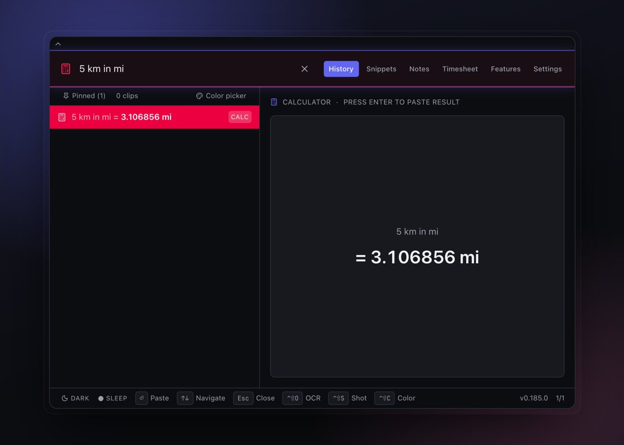Open the Snippets tab

381,69
